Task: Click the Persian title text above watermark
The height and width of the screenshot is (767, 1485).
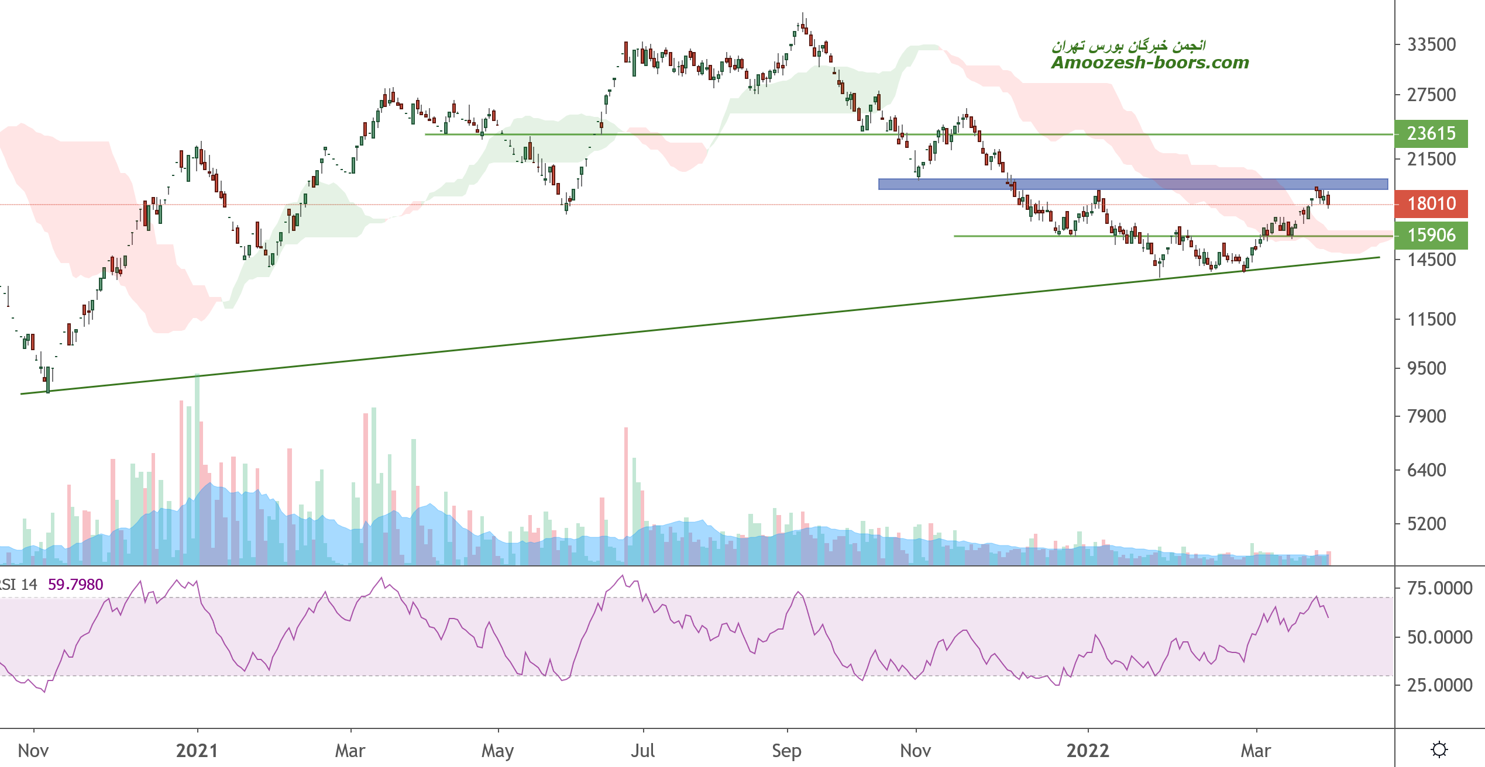Action: [1128, 45]
